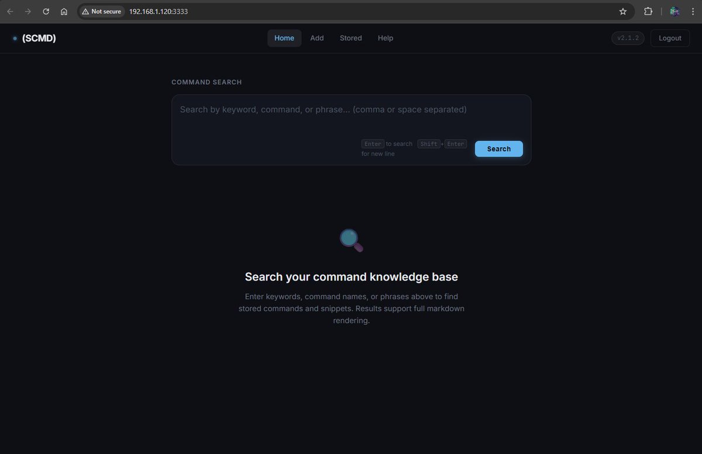Viewport: 702px width, 454px height.
Task: Bookmark the page via the star icon
Action: pyautogui.click(x=622, y=11)
